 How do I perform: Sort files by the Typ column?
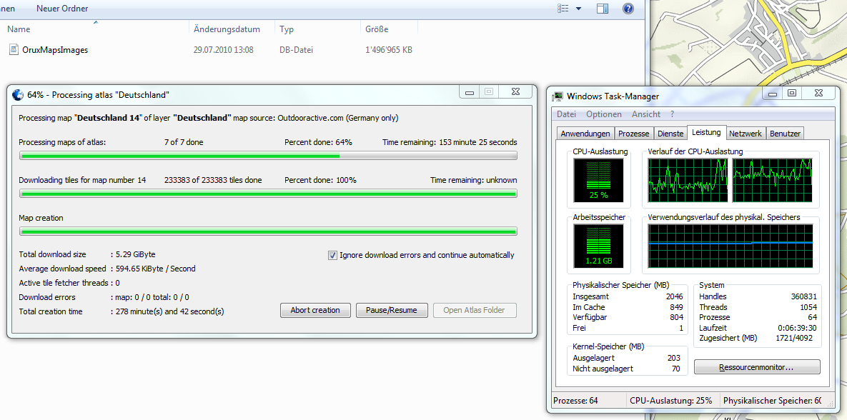(287, 29)
